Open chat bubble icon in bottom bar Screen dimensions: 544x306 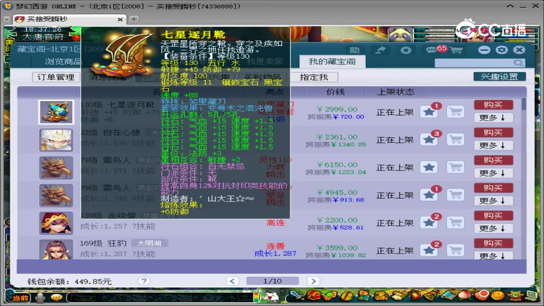[x=57, y=297]
